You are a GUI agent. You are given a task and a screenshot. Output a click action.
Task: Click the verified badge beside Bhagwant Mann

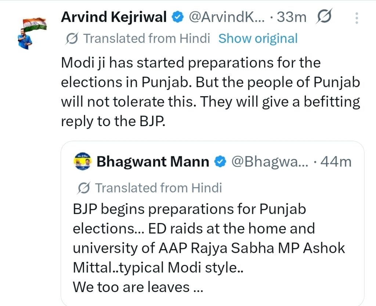[x=220, y=162]
